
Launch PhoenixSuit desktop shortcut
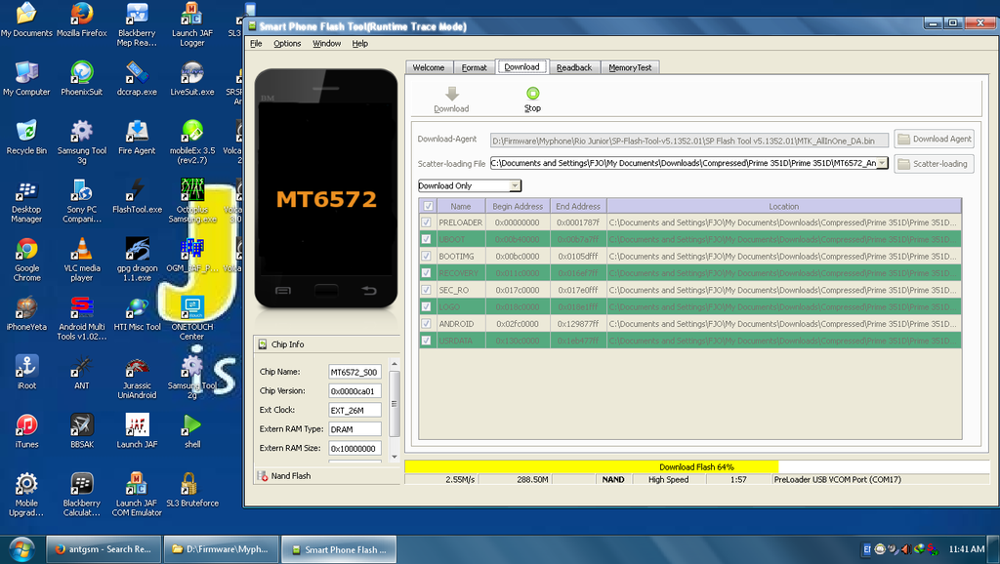tap(82, 74)
